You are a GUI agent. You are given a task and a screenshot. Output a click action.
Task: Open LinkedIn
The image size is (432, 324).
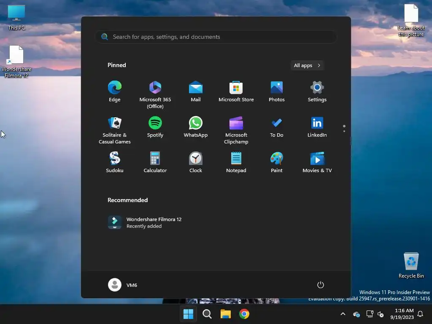click(317, 127)
